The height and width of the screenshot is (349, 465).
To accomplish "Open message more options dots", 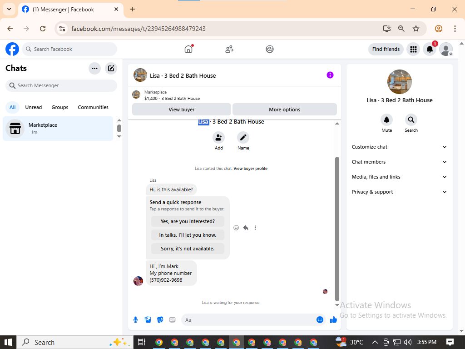I will pyautogui.click(x=255, y=228).
